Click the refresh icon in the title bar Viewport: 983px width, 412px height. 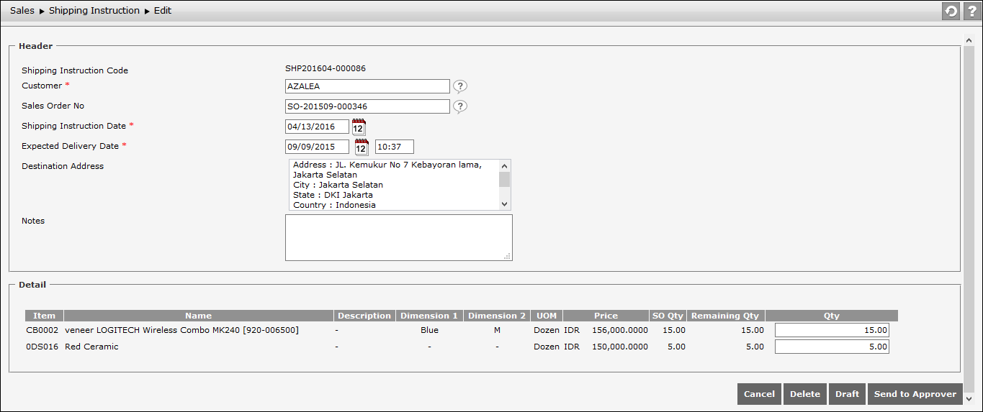pos(951,11)
